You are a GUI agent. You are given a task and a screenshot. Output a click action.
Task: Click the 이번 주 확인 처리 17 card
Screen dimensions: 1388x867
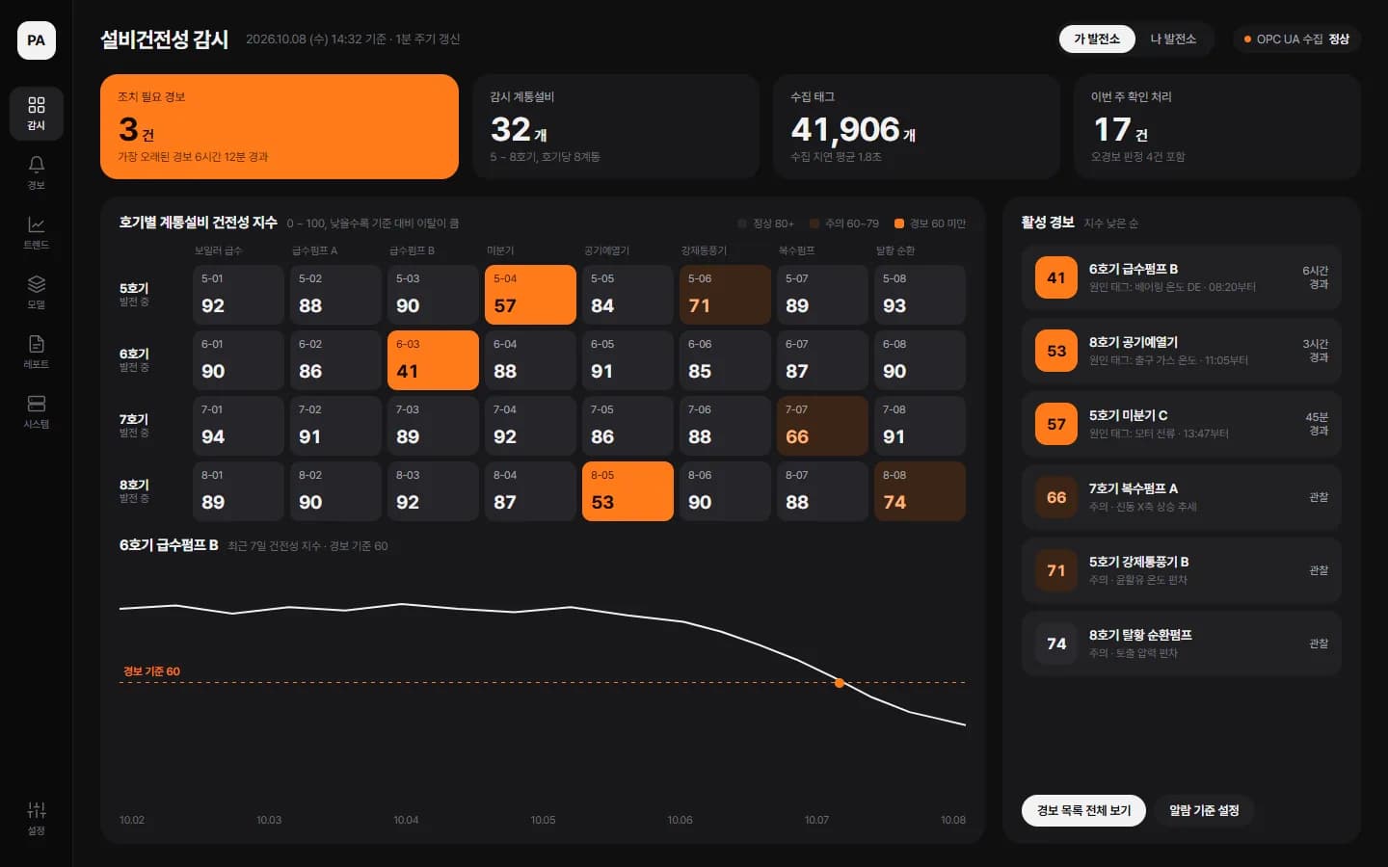(1217, 126)
